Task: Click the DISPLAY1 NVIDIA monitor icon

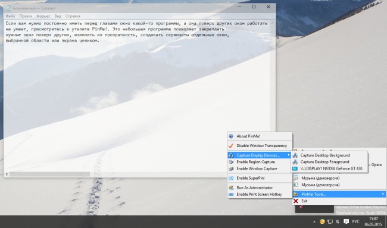Action: point(295,169)
